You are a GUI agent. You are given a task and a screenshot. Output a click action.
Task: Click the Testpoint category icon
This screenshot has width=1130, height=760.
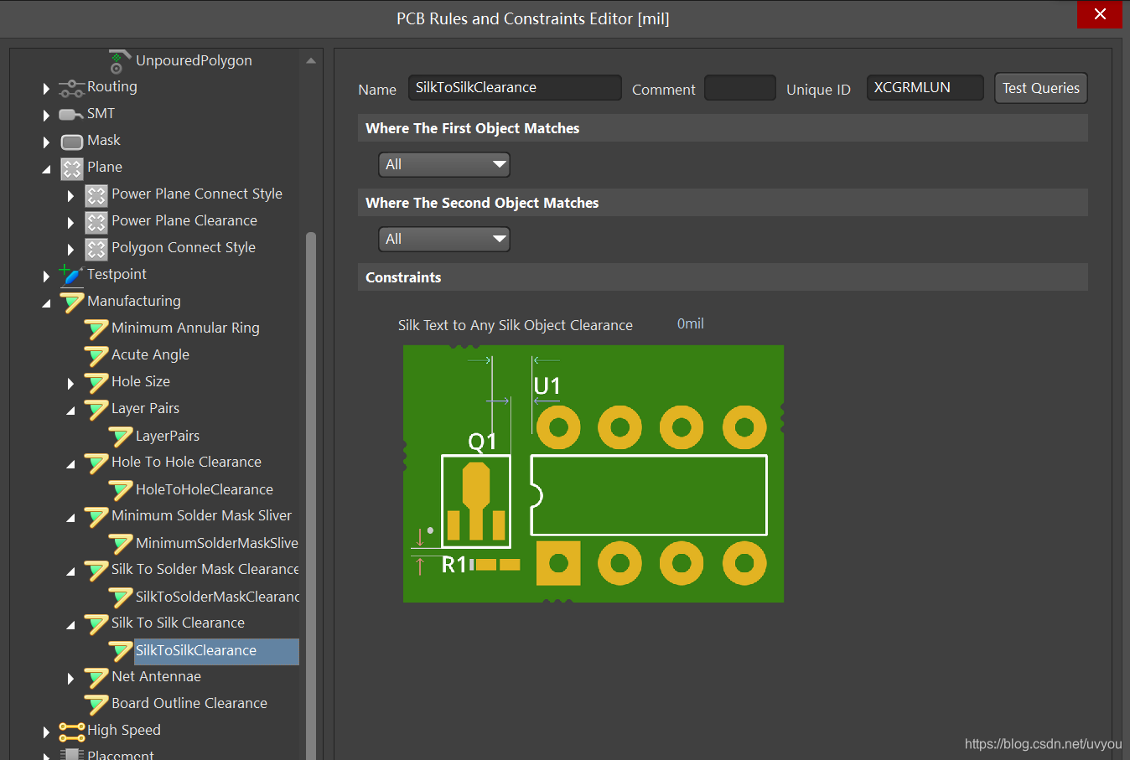click(71, 276)
